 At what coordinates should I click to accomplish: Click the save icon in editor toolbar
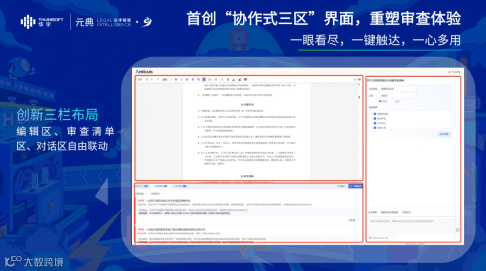tap(147, 79)
